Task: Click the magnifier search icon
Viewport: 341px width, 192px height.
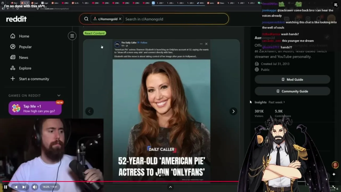Action: (x=86, y=19)
